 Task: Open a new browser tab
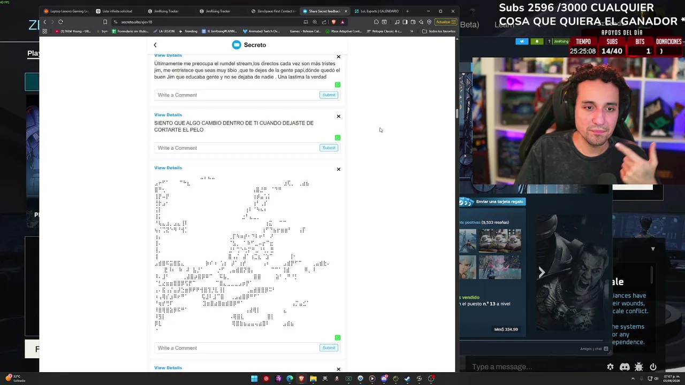407,11
